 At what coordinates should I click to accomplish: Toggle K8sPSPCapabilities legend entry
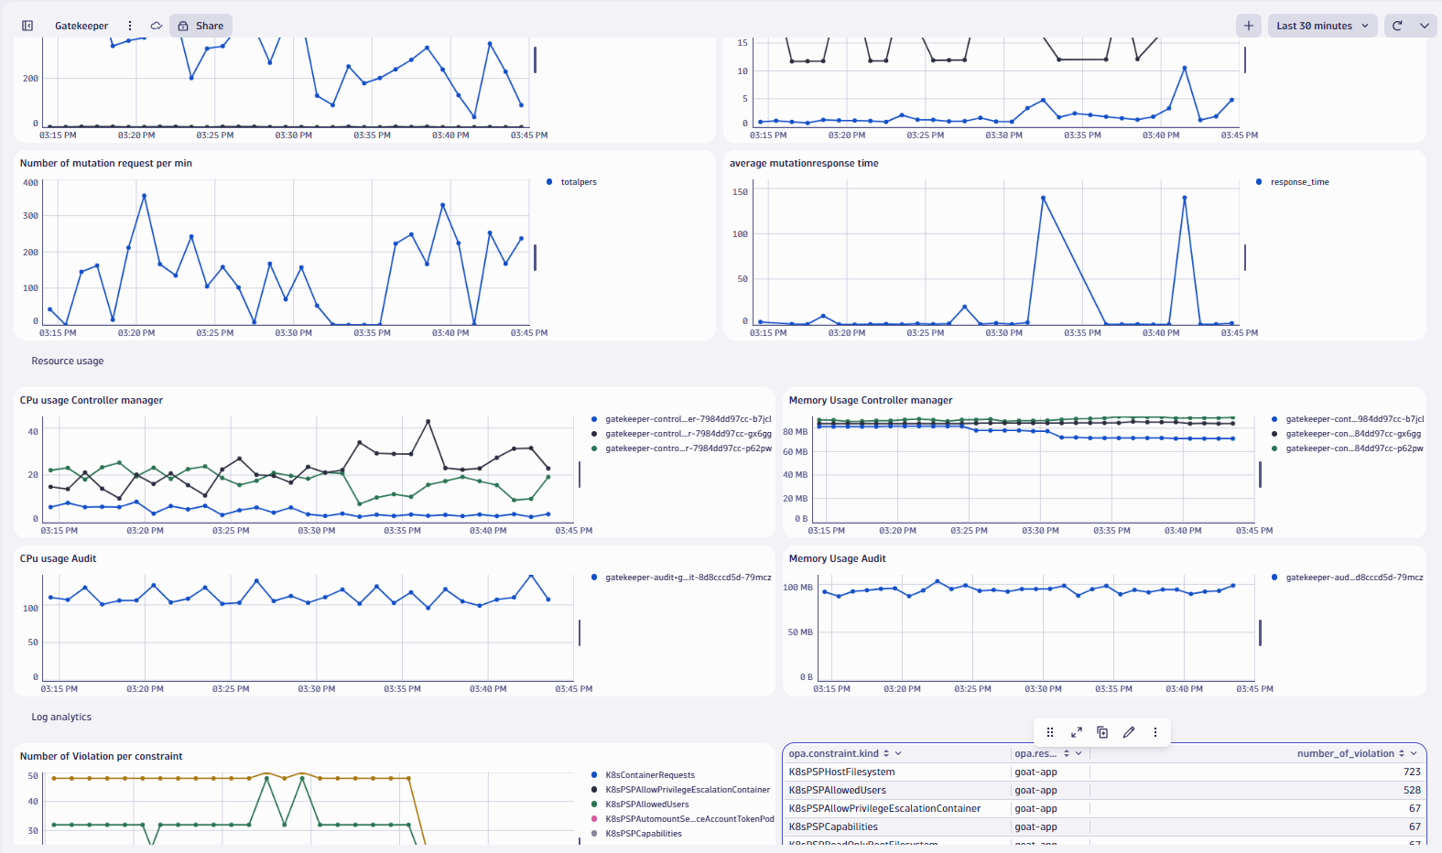(637, 834)
